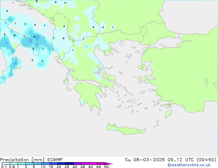
Task: Click the "[mm]" unit label
Action: click(x=38, y=160)
